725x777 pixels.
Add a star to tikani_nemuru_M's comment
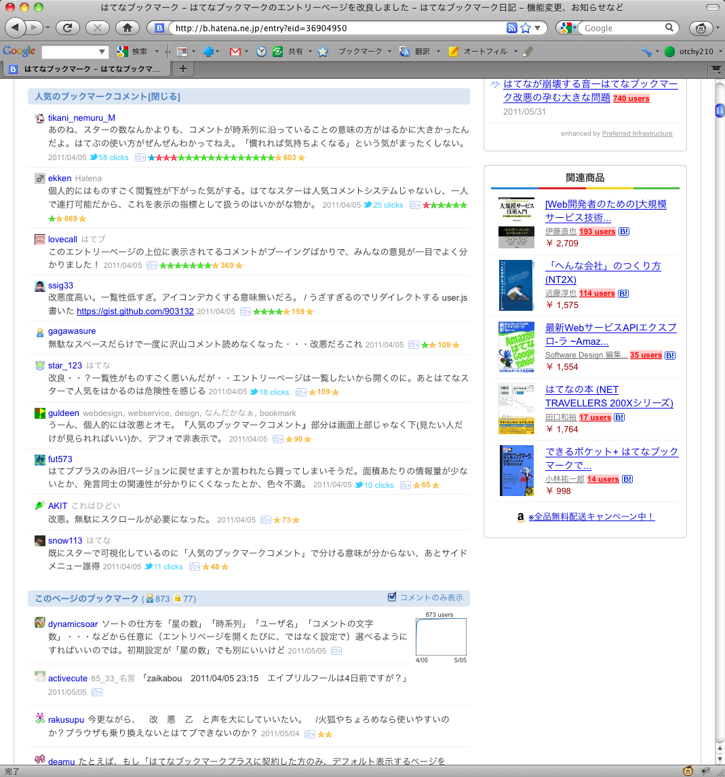[x=140, y=157]
